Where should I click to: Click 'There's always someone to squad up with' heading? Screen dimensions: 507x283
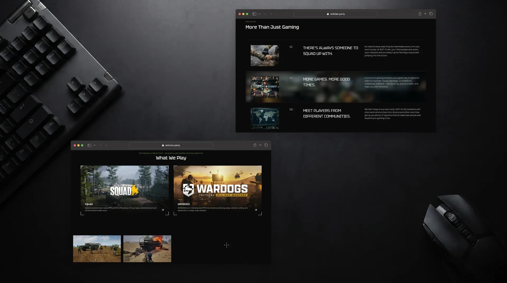(330, 51)
